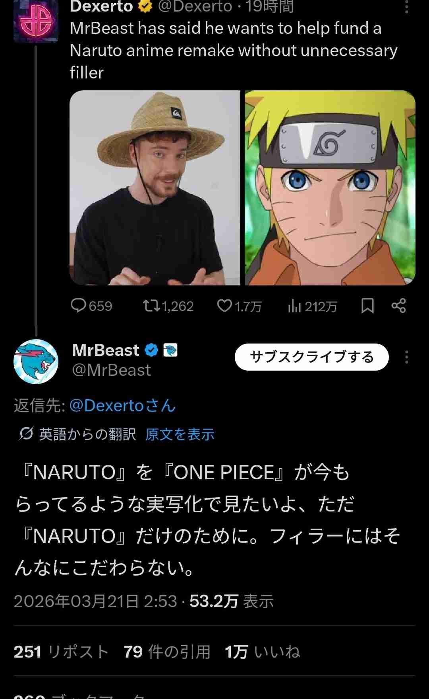The width and height of the screenshot is (429, 699).
Task: Open the @MrBeast handle
Action: coord(111,370)
